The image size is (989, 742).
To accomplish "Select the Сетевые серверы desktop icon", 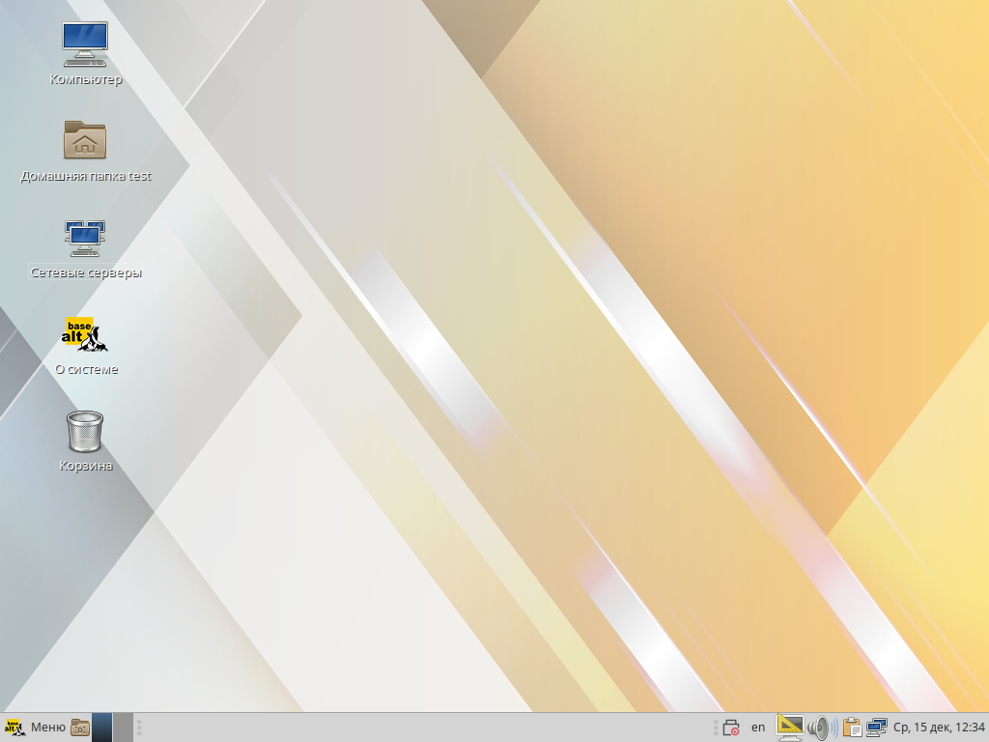I will (85, 238).
